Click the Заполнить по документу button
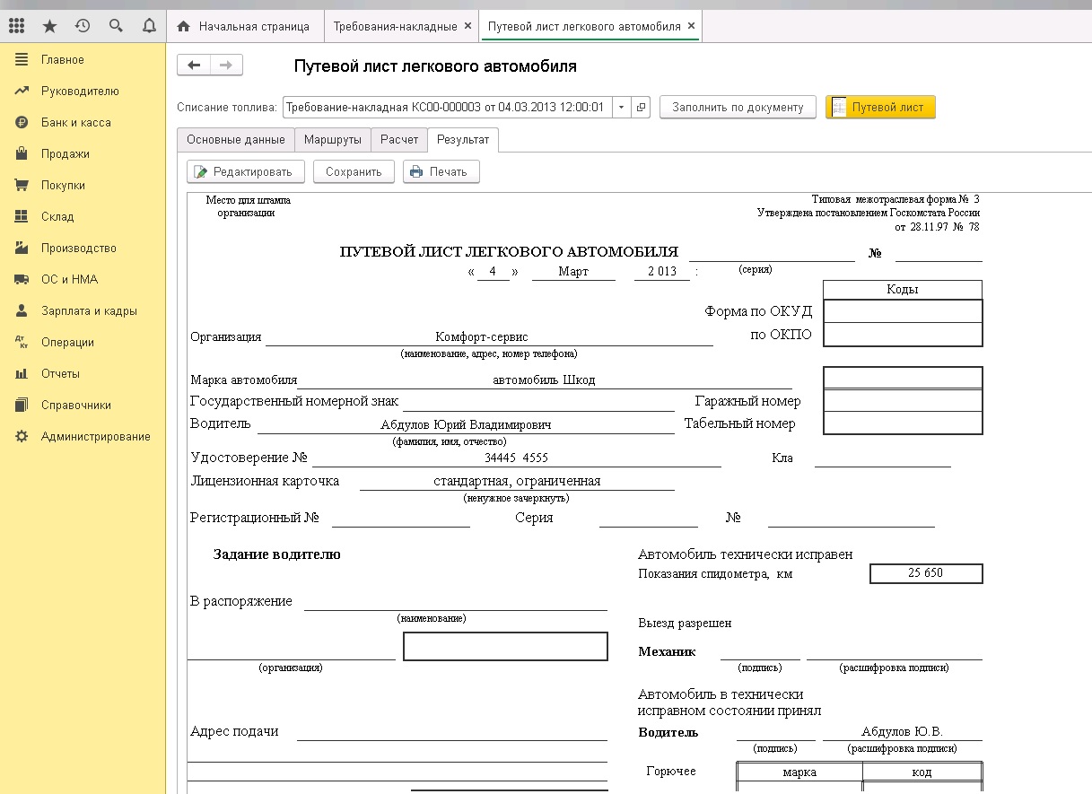Viewport: 1092px width, 794px height. 738,108
